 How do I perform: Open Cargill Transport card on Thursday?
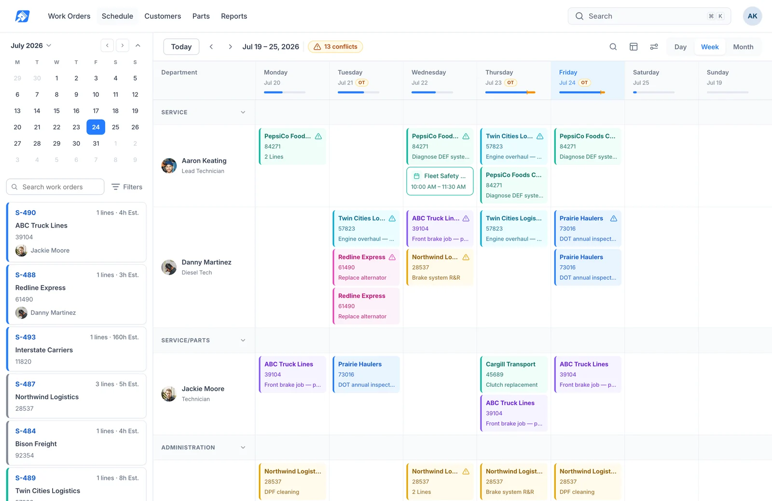pos(514,375)
